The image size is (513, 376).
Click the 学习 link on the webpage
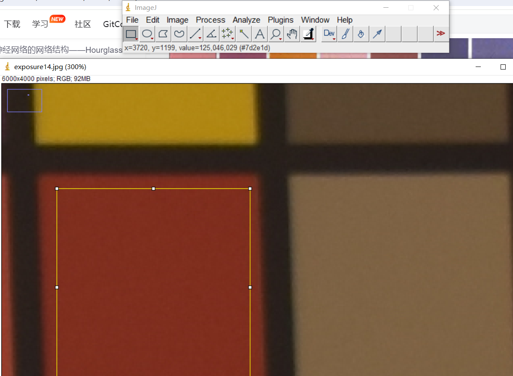(40, 24)
